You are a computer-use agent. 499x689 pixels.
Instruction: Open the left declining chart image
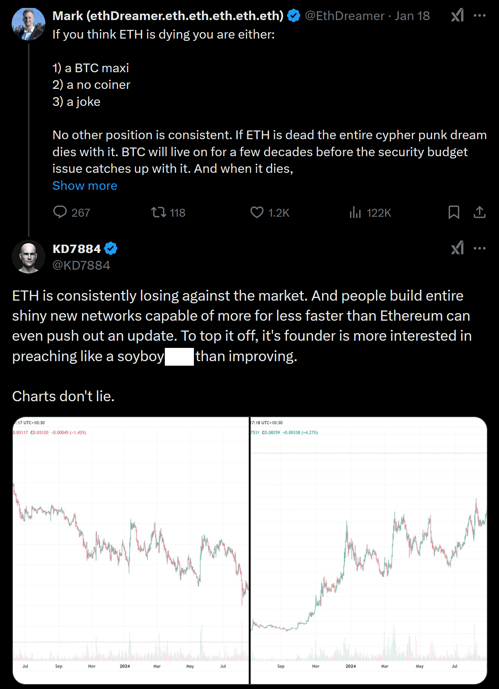tap(131, 550)
